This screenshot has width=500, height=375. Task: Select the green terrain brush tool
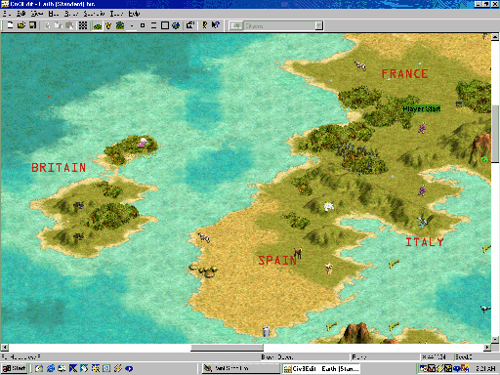[98, 25]
